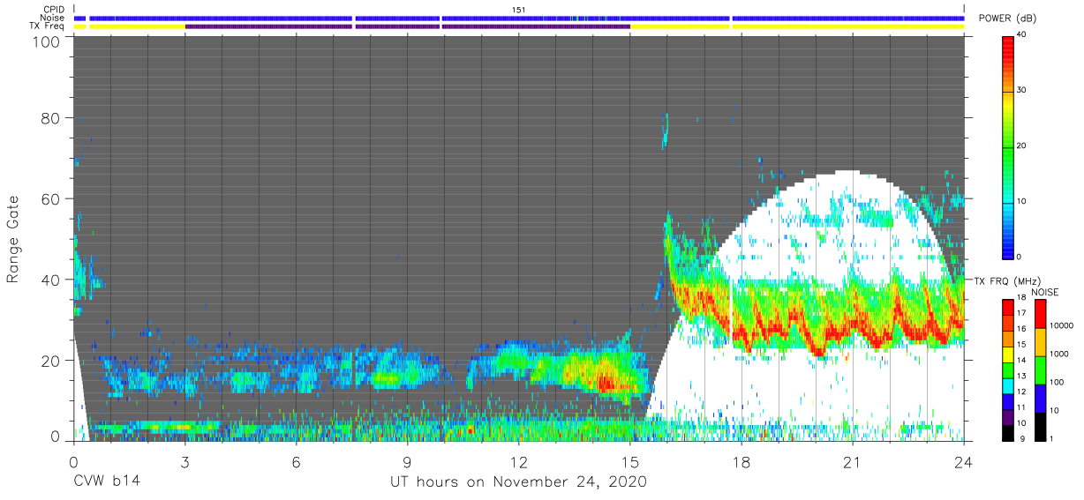
Task: Click the y-axis tick label 60
Action: click(x=52, y=199)
